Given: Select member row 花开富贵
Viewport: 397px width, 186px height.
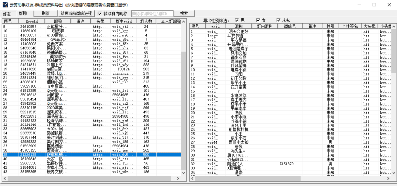Looking at the screenshot, I should pos(290,87).
